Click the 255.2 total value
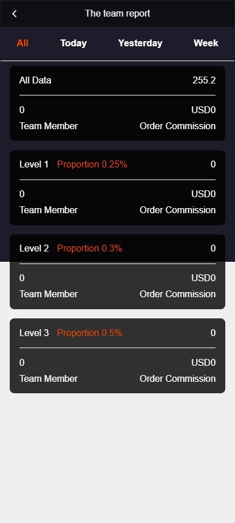This screenshot has height=523, width=235. click(204, 81)
